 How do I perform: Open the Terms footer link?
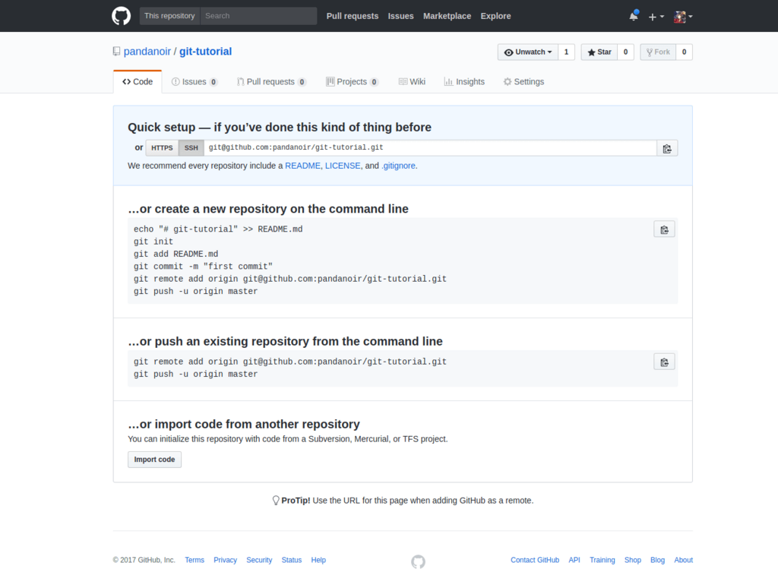(194, 560)
